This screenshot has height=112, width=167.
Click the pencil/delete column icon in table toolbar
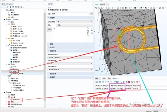pos(121,82)
